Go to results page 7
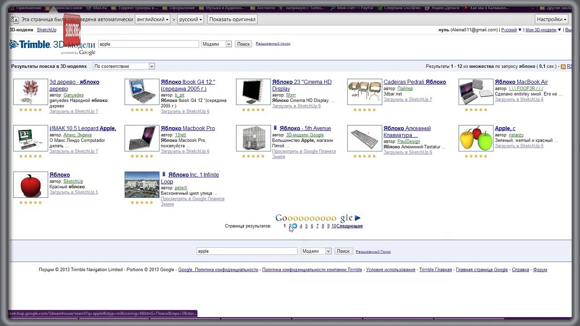This screenshot has width=580, height=326. (x=317, y=226)
